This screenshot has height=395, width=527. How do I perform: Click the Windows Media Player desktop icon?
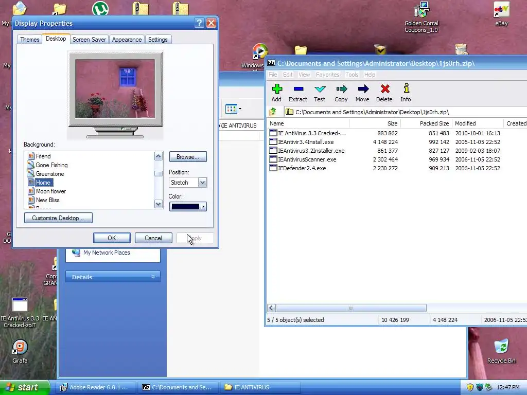pos(260,51)
